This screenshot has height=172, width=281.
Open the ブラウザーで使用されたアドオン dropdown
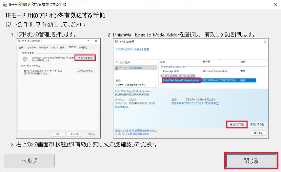(136, 85)
